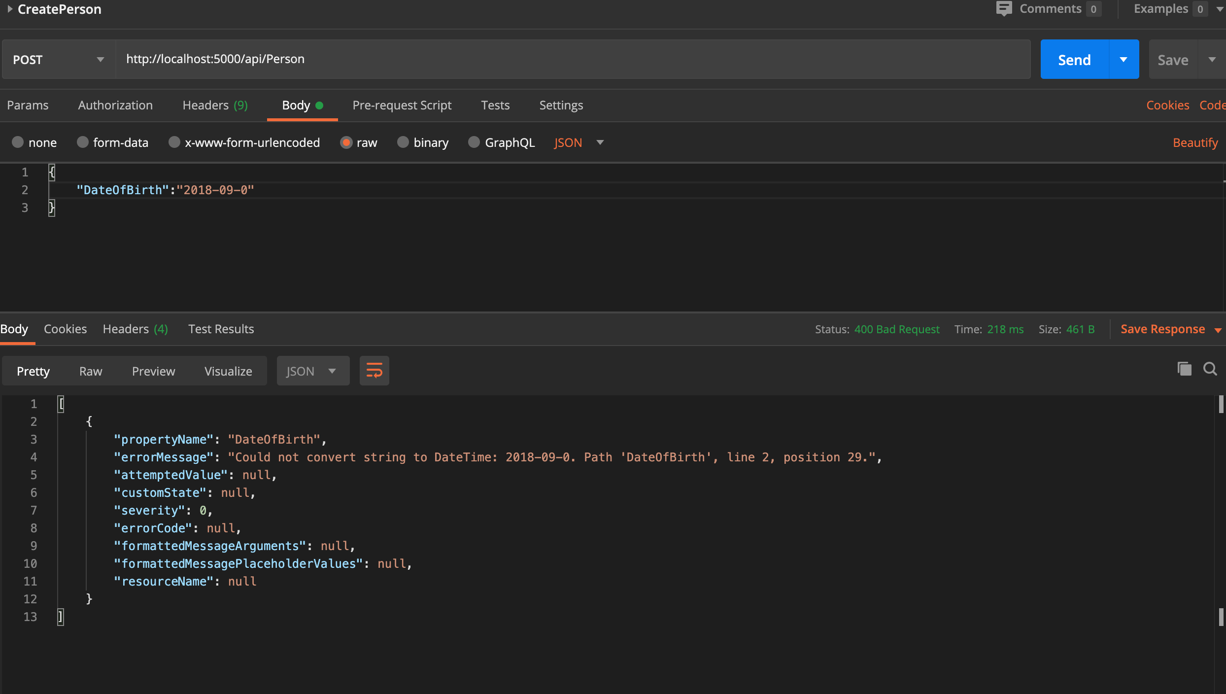Click the Beautify link
This screenshot has height=694, width=1226.
point(1195,142)
